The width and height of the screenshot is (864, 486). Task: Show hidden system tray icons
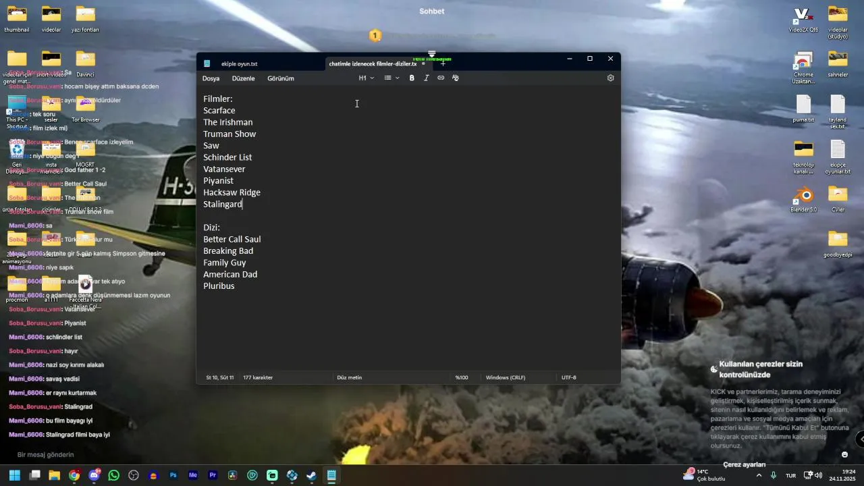pos(759,475)
